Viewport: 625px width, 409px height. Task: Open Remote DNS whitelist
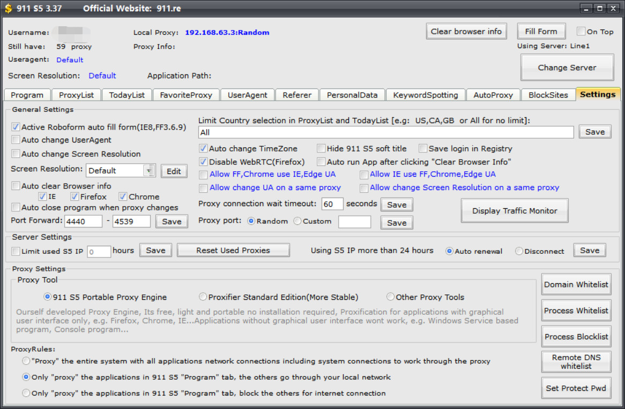click(576, 361)
